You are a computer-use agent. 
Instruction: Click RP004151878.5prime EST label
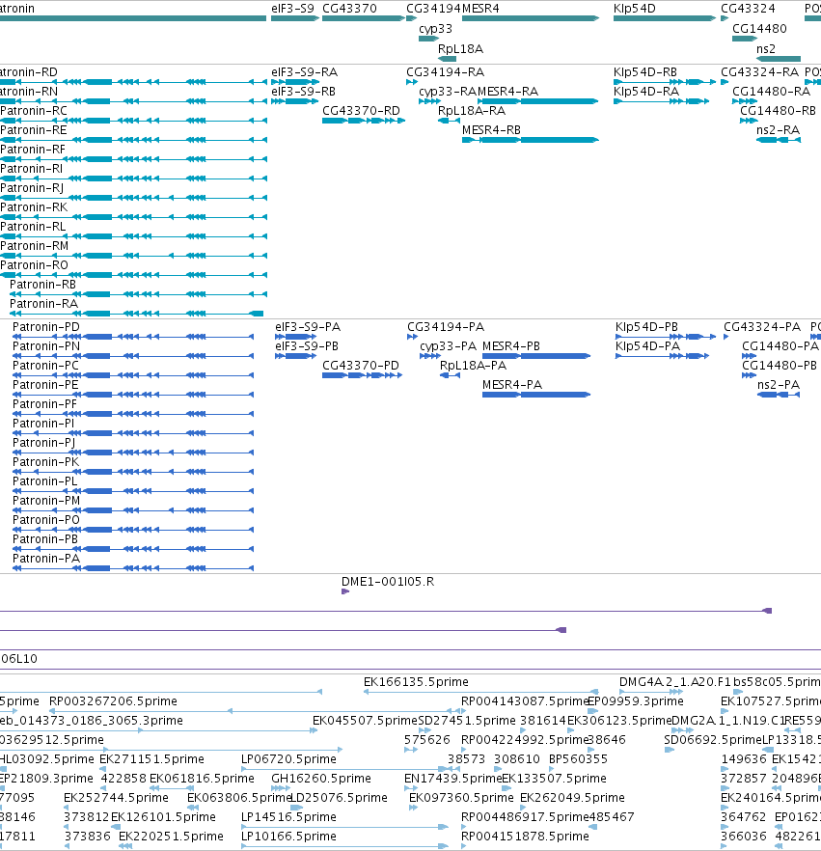pyautogui.click(x=525, y=837)
